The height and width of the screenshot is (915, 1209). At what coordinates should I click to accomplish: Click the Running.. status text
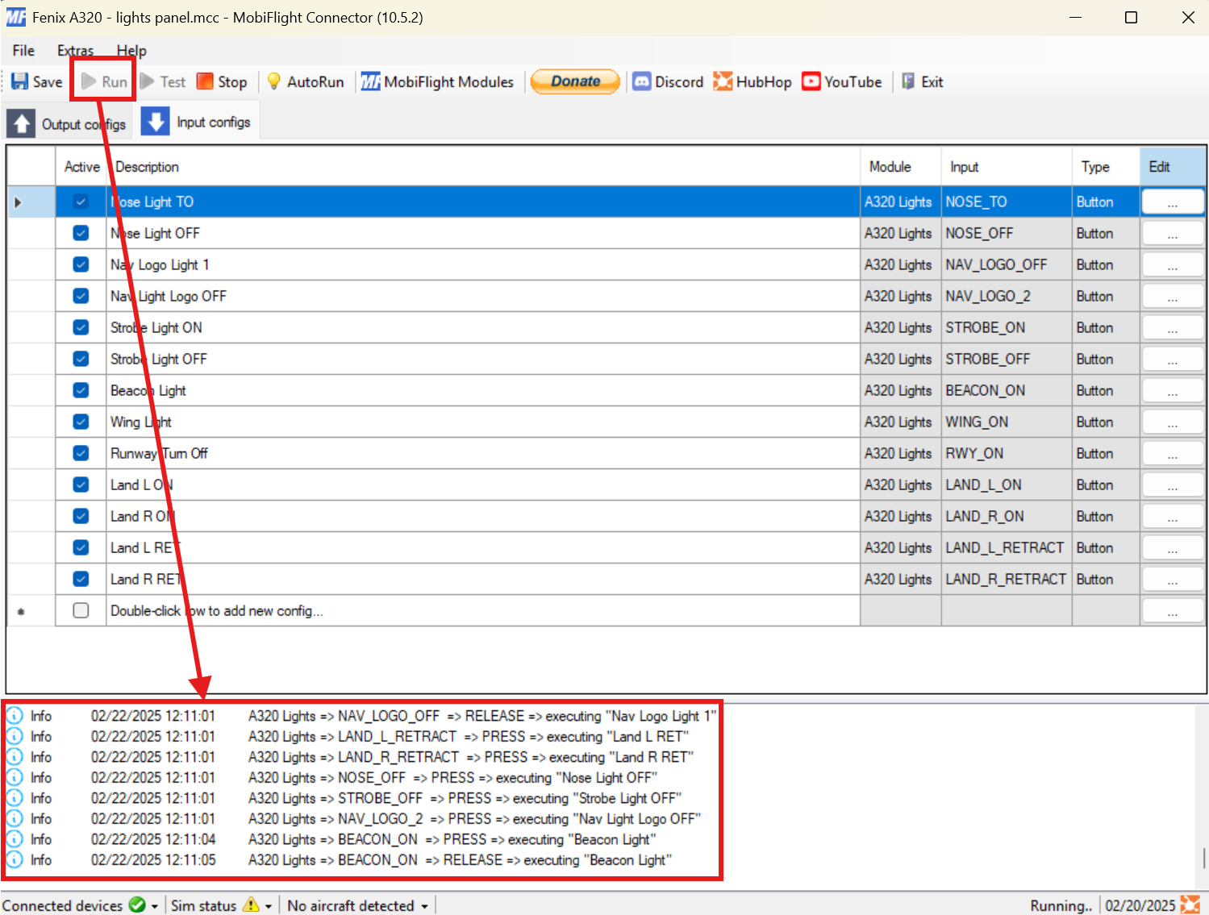1061,905
